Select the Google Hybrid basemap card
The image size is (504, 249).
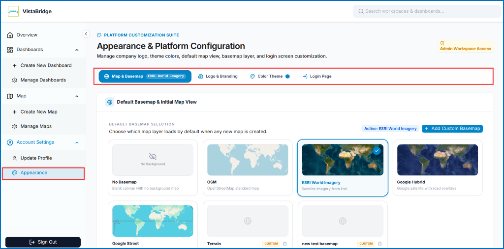(x=438, y=168)
